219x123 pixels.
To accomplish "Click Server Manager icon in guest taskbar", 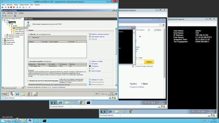I will coord(12,94).
